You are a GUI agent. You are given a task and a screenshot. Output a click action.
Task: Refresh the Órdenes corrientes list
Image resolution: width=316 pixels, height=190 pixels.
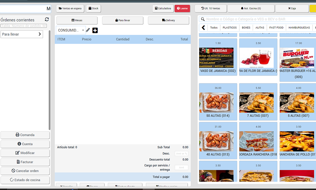tap(47, 20)
